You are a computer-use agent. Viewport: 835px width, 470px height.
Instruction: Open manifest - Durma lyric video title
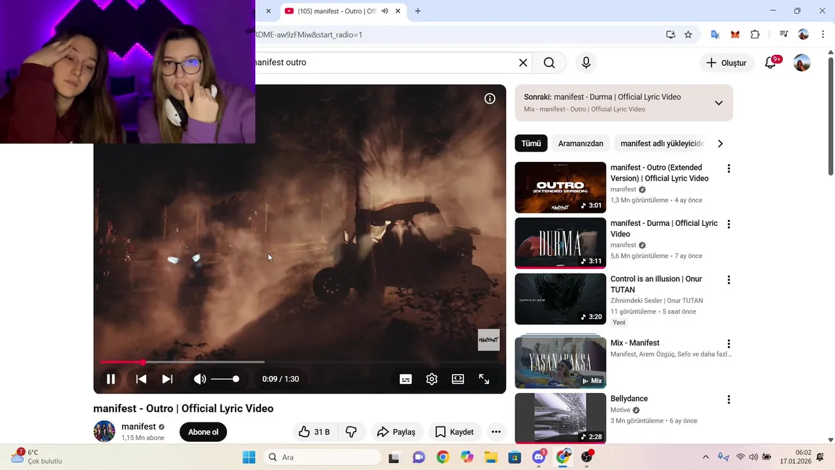(x=664, y=228)
